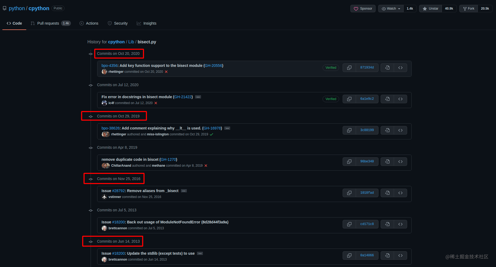Open the GH-20556 pull request link
Image resolution: width=496 pixels, height=267 pixels.
pyautogui.click(x=213, y=66)
